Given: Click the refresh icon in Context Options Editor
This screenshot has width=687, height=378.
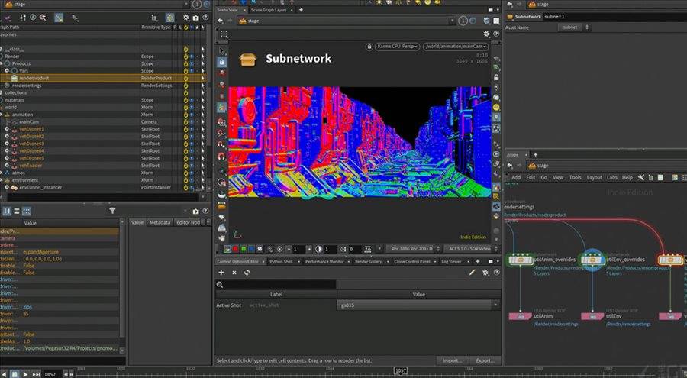Looking at the screenshot, I should coord(247,272).
